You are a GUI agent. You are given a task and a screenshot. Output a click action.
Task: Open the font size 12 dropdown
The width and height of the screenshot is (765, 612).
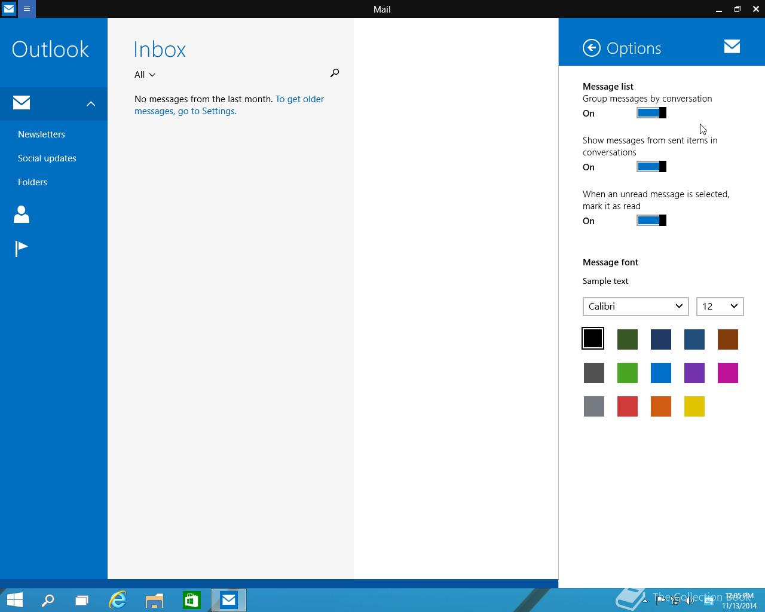point(720,306)
